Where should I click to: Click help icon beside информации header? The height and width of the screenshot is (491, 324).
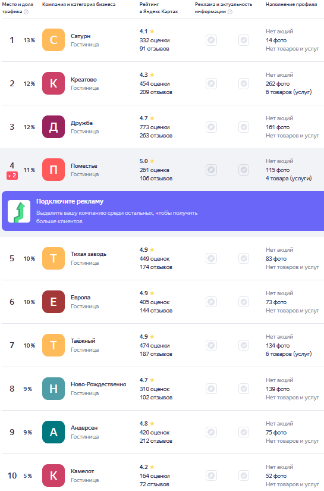tap(230, 12)
